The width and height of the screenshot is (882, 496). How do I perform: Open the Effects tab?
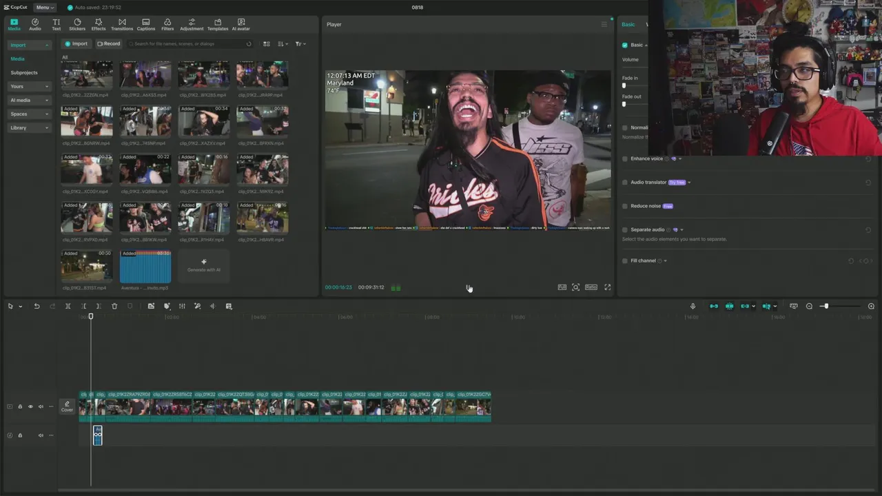click(99, 25)
